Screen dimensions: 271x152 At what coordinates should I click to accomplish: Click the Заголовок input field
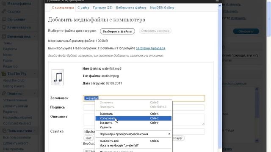pyautogui.click(x=144, y=98)
